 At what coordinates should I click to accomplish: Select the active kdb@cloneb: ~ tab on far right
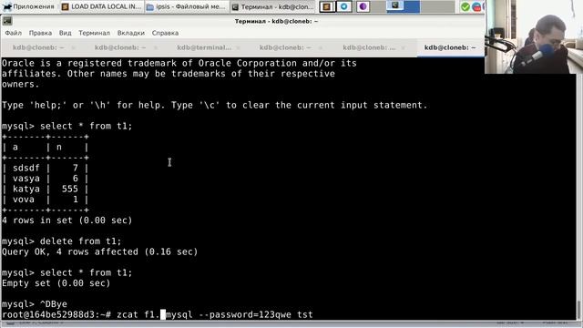tap(450, 47)
